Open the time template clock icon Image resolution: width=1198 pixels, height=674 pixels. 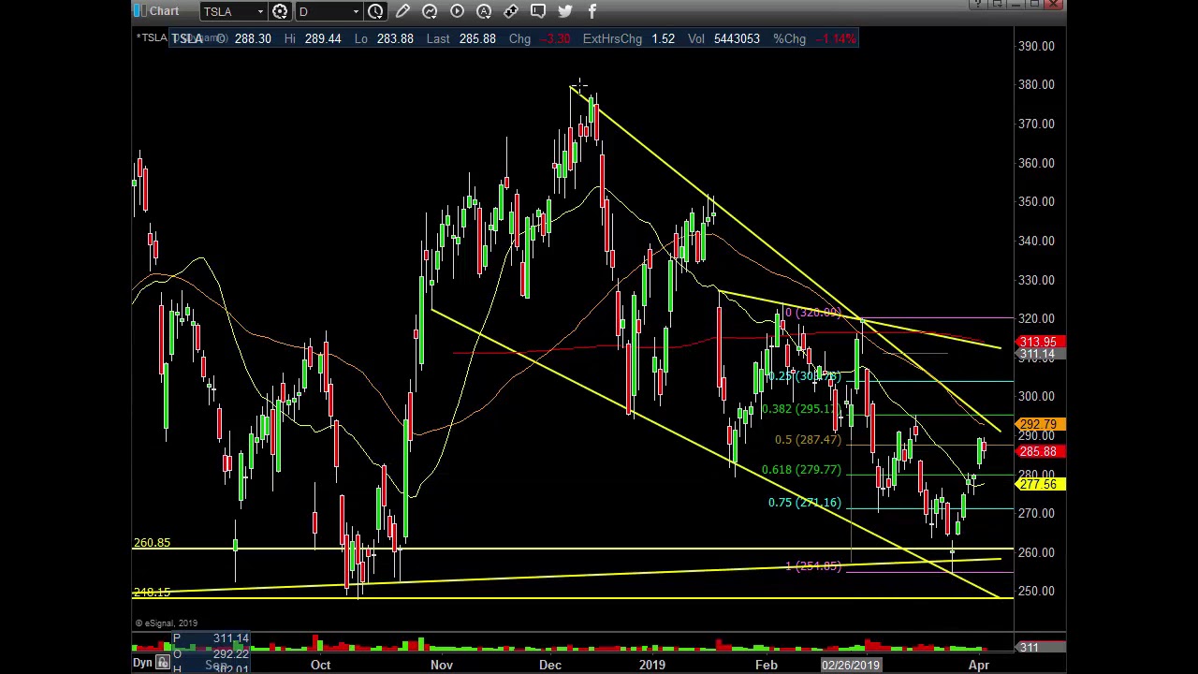point(375,11)
